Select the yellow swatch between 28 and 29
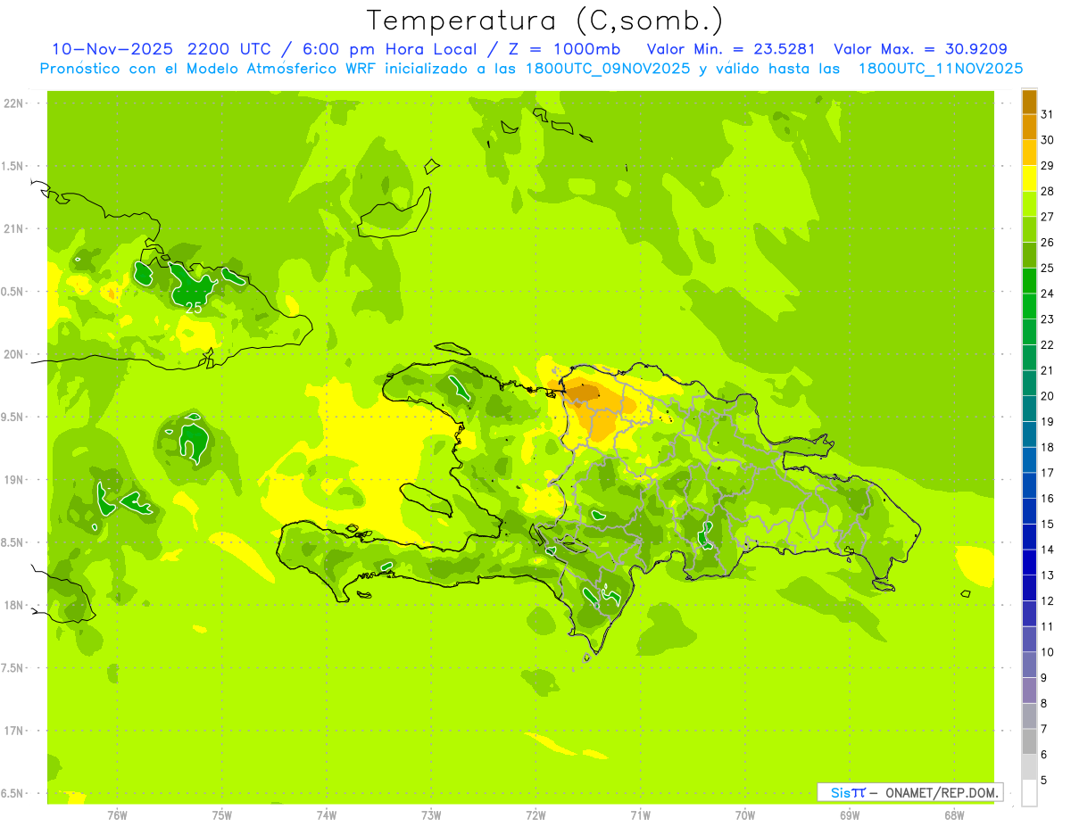Viewport: 1071px width, 827px height. coord(1029,178)
